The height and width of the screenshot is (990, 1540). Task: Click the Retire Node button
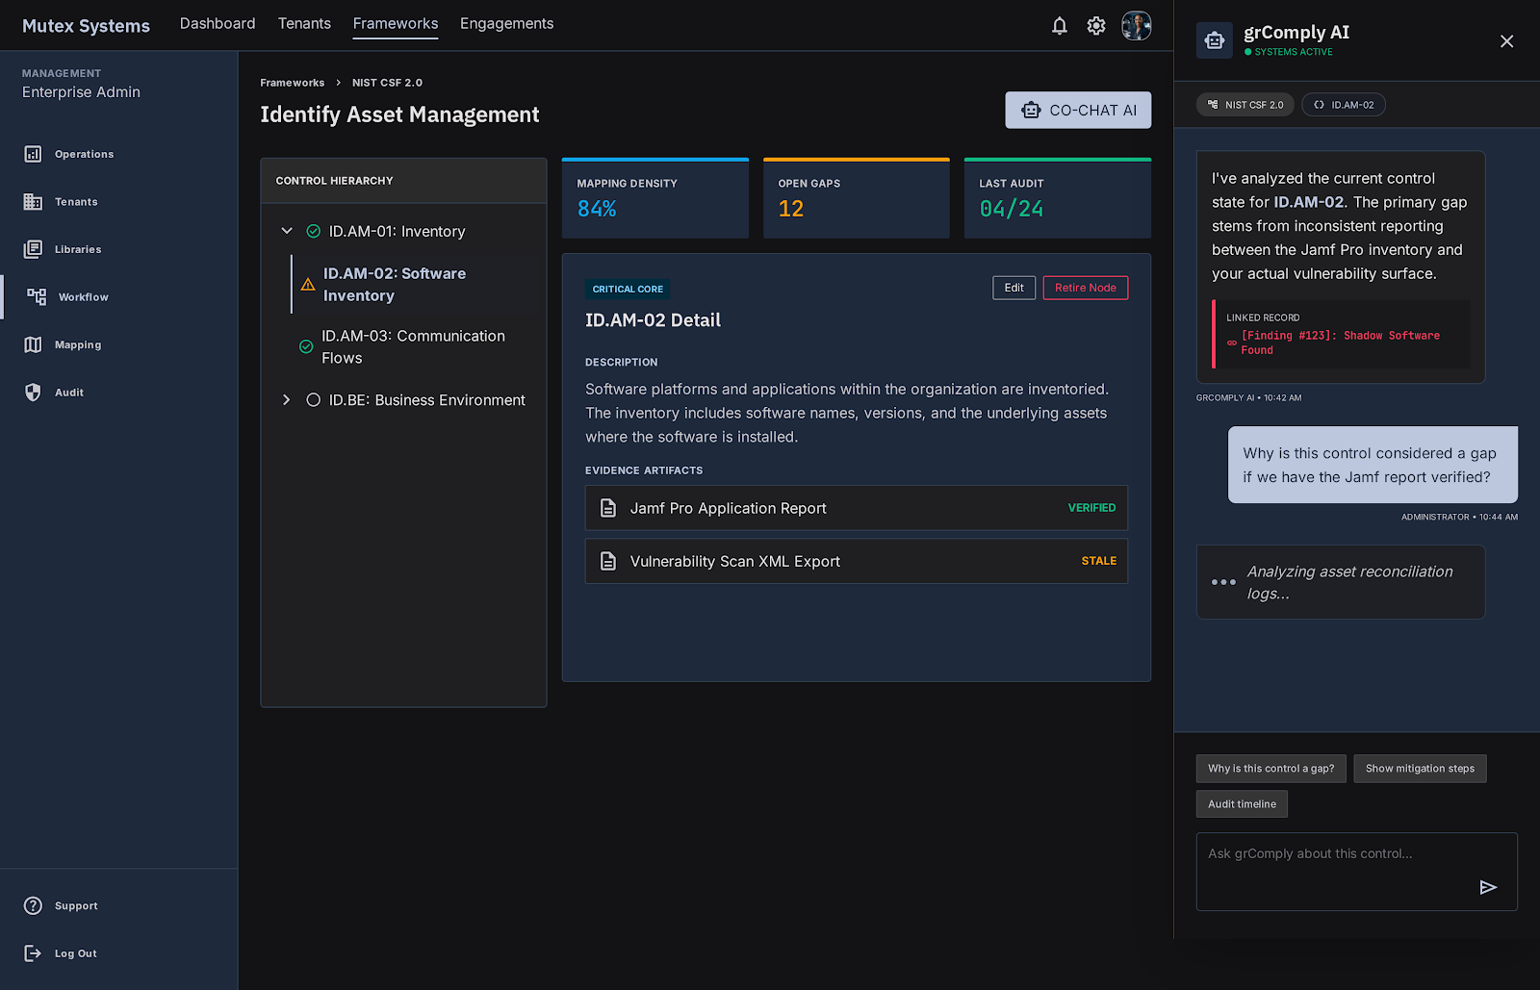pos(1086,288)
